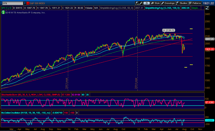Open the symbol dropdown arrow next to SPX
This screenshot has height=131, width=215.
[25, 3]
